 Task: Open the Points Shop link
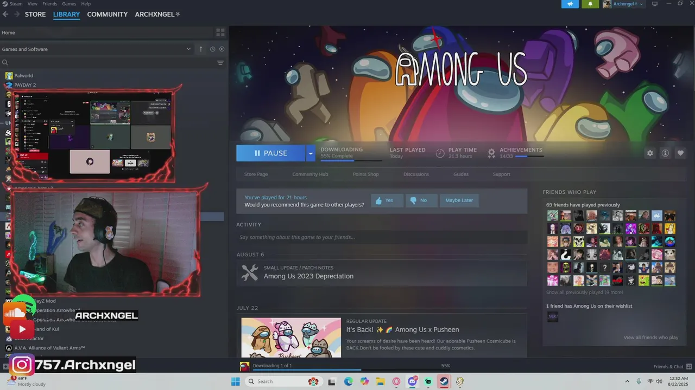[365, 174]
